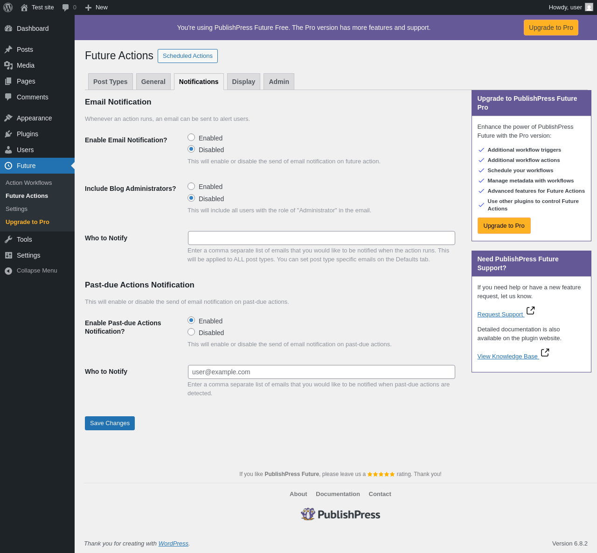Switch to the Admin tab
Image resolution: width=597 pixels, height=553 pixels.
[279, 82]
